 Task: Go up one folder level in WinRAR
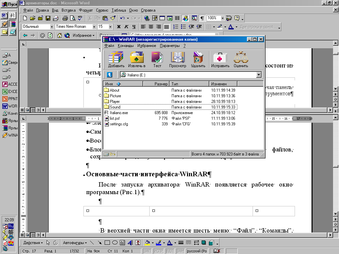(109, 75)
